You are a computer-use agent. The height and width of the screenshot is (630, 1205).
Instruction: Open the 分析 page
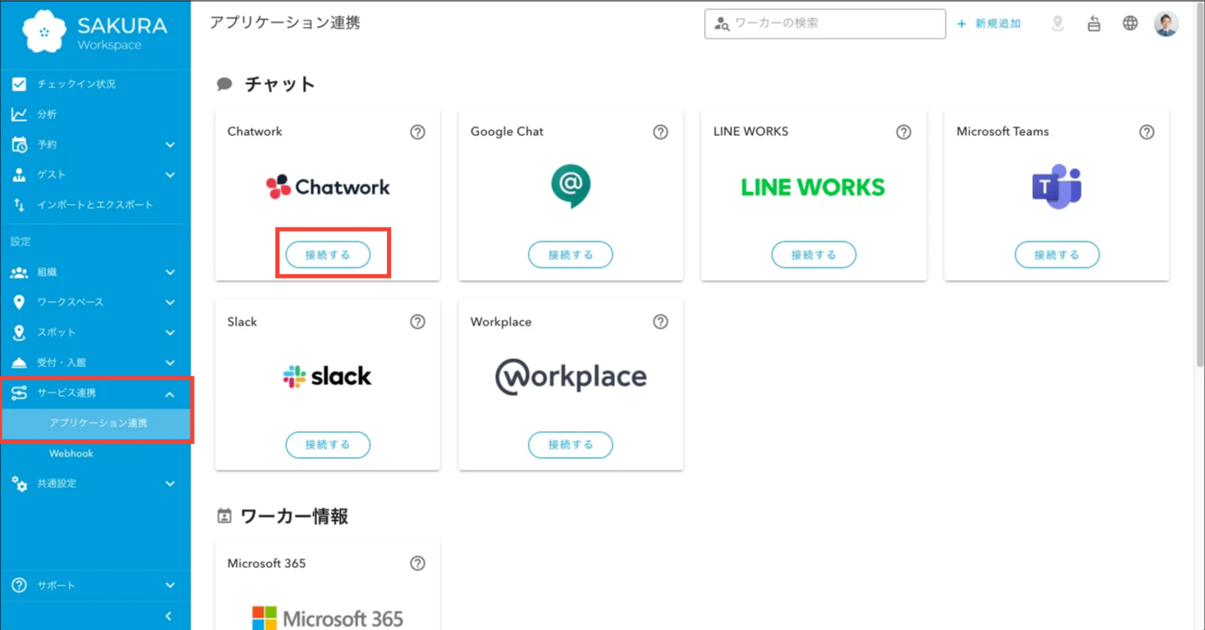(x=96, y=114)
